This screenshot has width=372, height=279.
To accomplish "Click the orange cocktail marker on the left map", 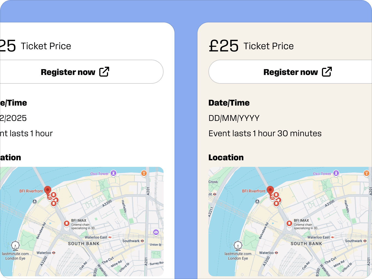I will click(144, 173).
